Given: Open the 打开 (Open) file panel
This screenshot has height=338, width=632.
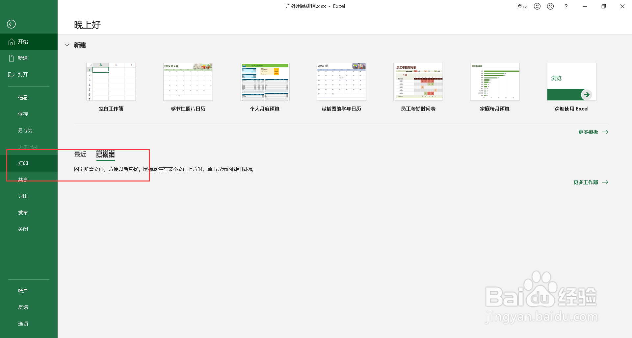Looking at the screenshot, I should (x=23, y=74).
